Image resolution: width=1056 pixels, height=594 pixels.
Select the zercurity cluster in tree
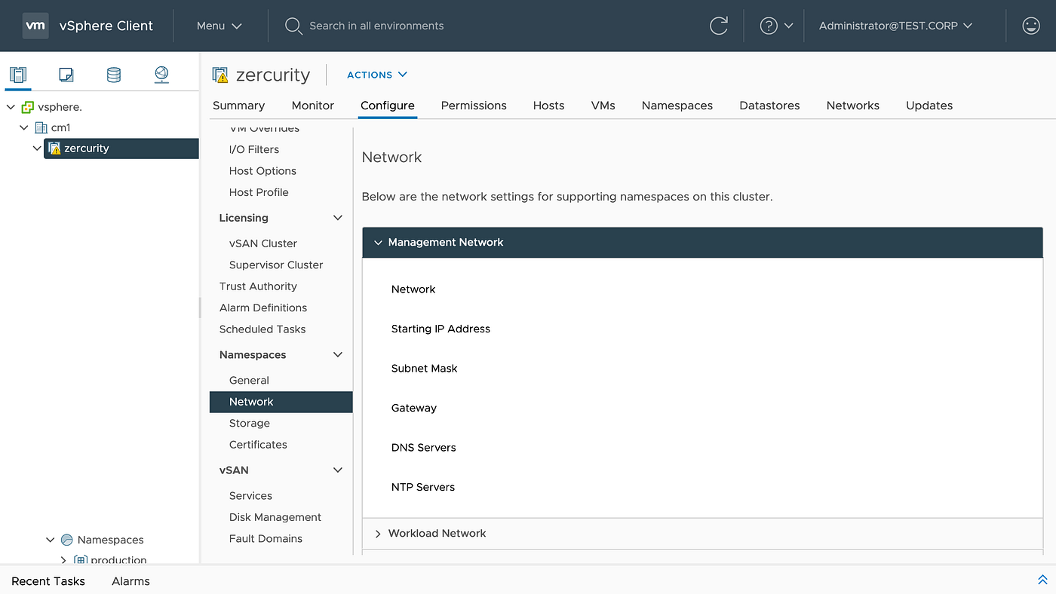click(121, 148)
